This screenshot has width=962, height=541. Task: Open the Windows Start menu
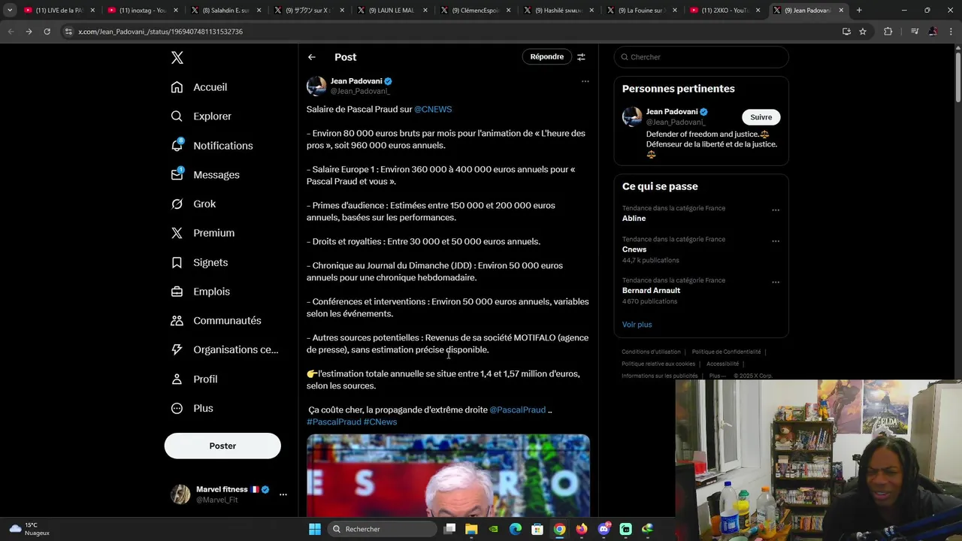click(315, 529)
